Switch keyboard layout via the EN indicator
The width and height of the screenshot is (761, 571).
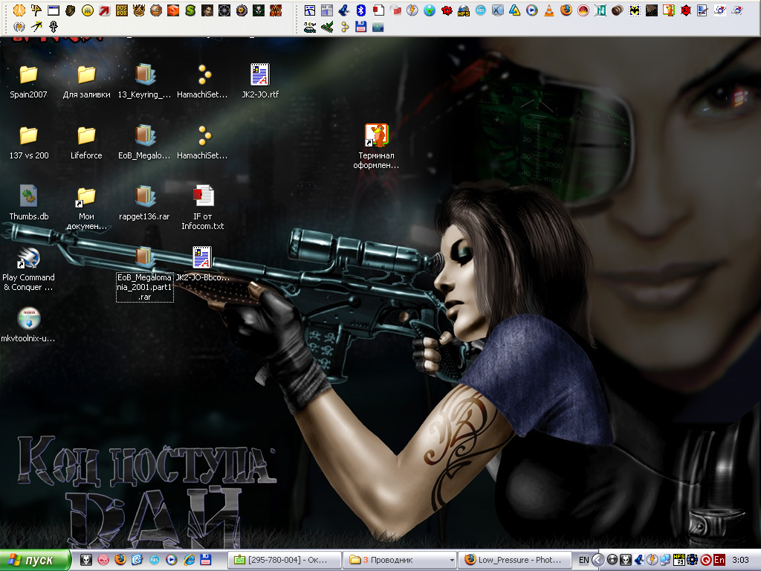click(583, 558)
